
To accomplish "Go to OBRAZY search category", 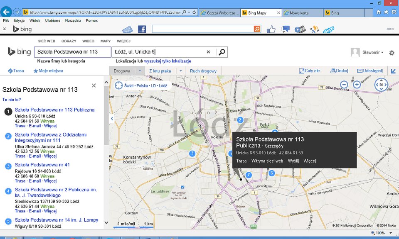I will tap(69, 41).
